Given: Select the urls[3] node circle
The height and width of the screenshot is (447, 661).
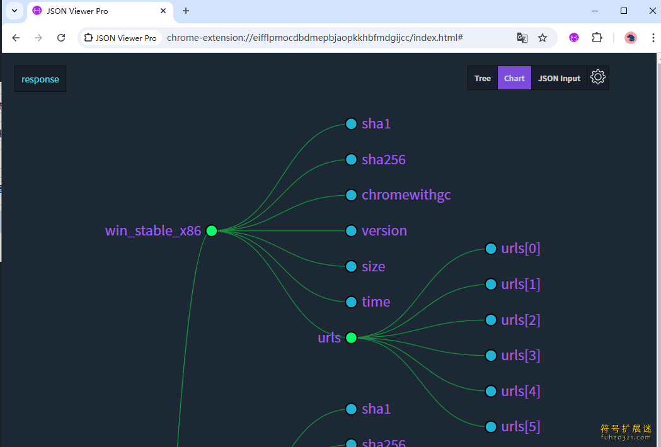Looking at the screenshot, I should tap(491, 356).
